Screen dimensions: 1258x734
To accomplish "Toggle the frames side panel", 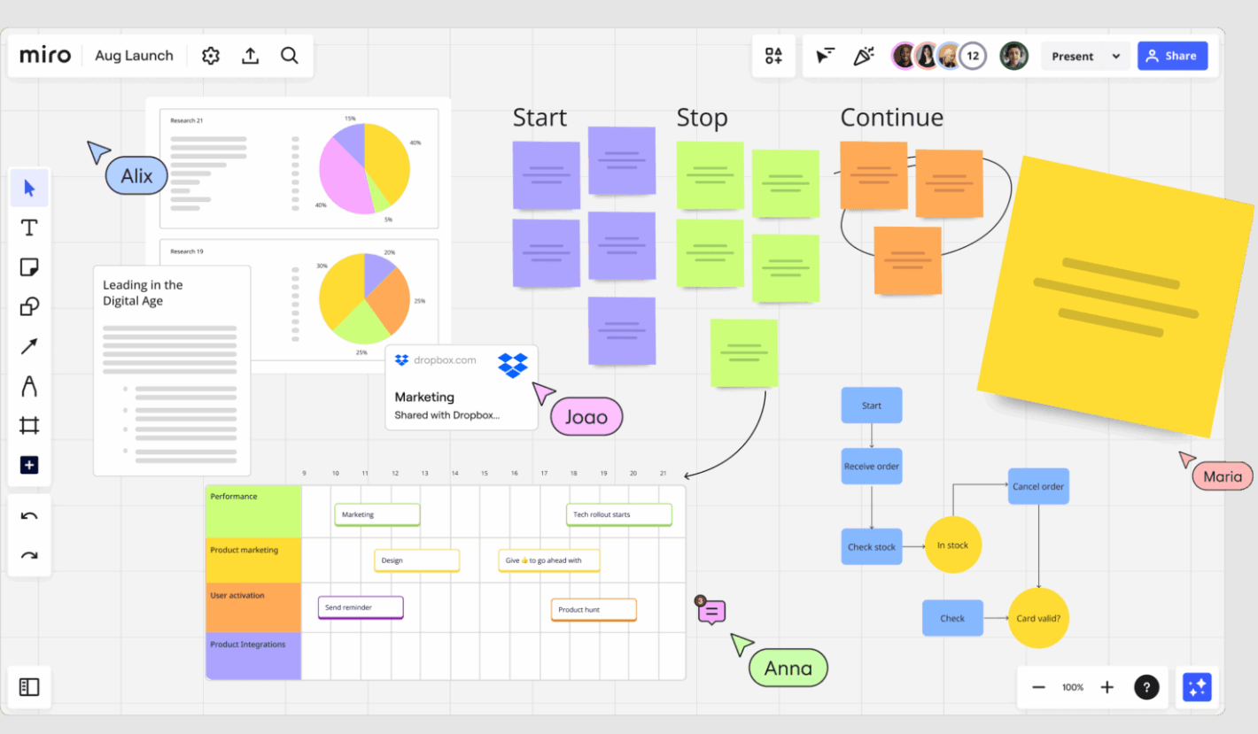I will [x=29, y=687].
